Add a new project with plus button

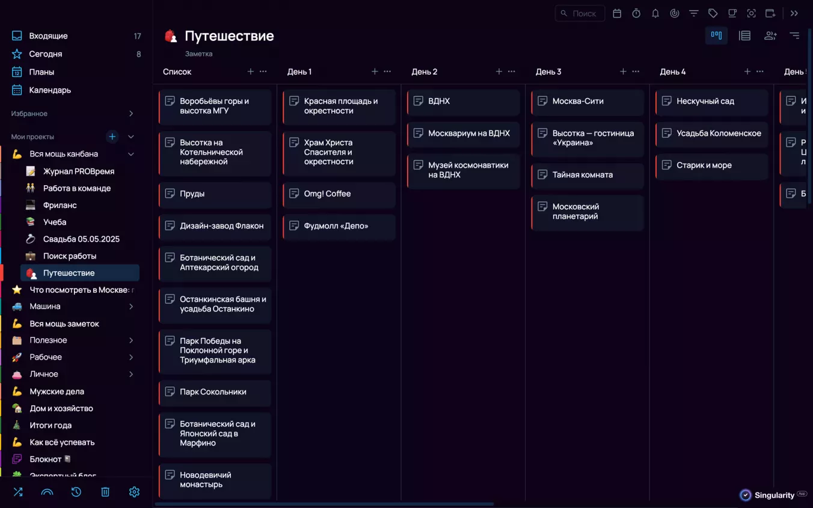(x=112, y=136)
